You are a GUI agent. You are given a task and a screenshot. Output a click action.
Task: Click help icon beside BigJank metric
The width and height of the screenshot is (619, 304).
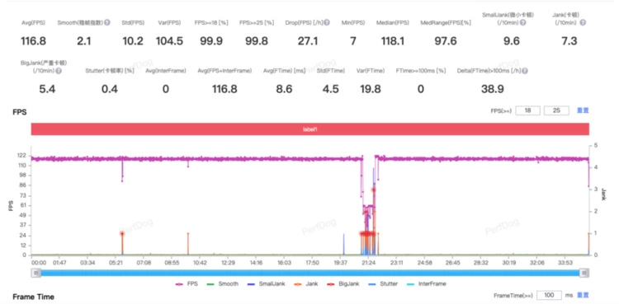(x=59, y=71)
